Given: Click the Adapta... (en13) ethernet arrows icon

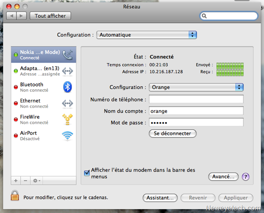Looking at the screenshot, I should (x=68, y=71).
